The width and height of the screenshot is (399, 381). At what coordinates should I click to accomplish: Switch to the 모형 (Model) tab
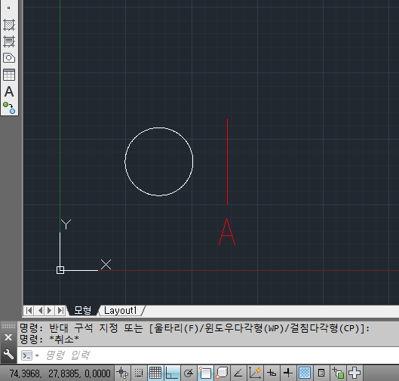pyautogui.click(x=83, y=311)
